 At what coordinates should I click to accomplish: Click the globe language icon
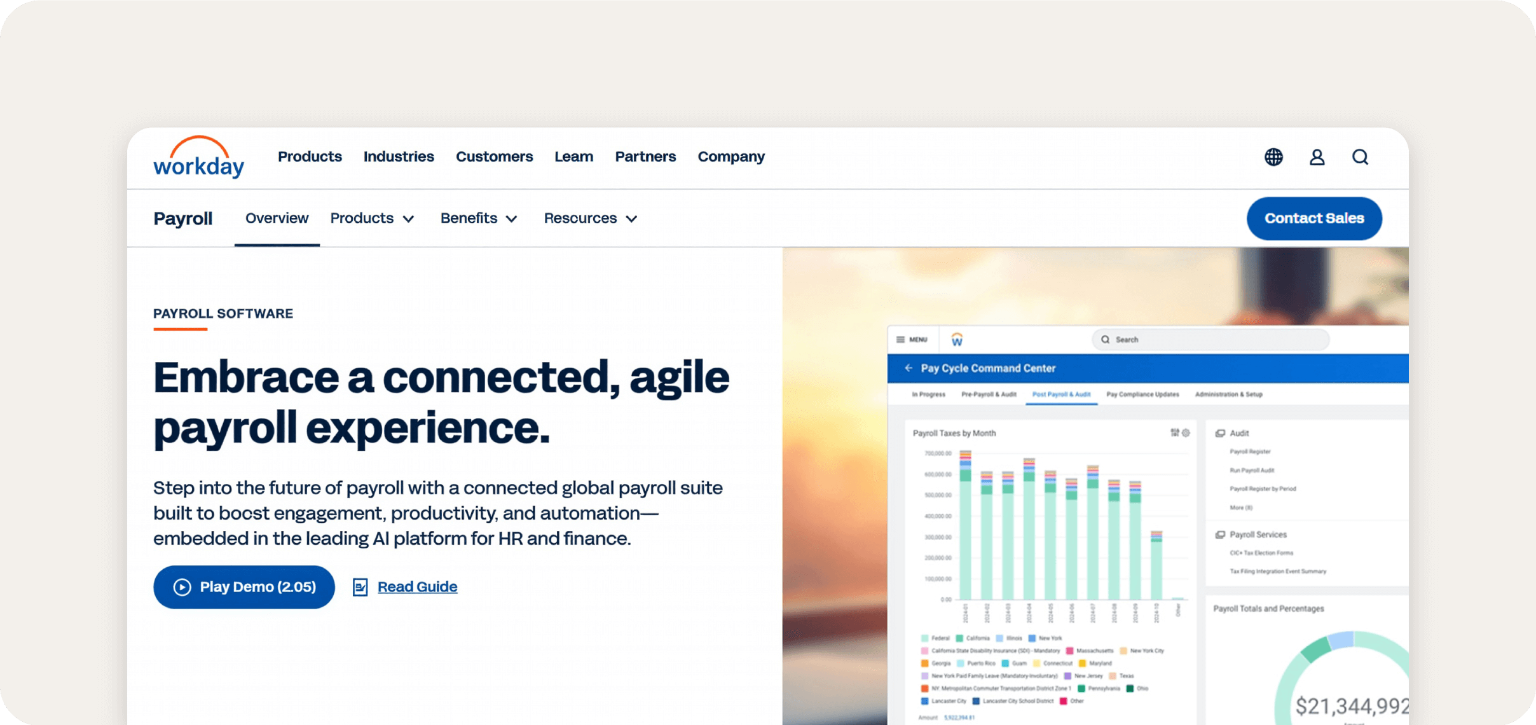point(1273,157)
